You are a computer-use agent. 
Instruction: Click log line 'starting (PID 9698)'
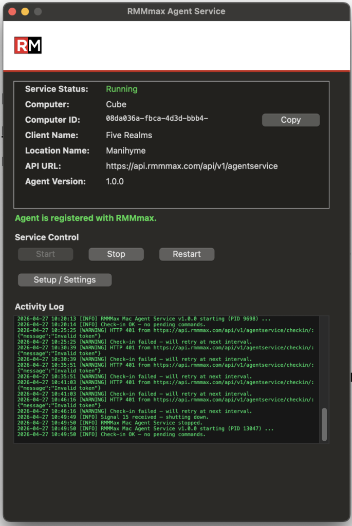click(143, 318)
